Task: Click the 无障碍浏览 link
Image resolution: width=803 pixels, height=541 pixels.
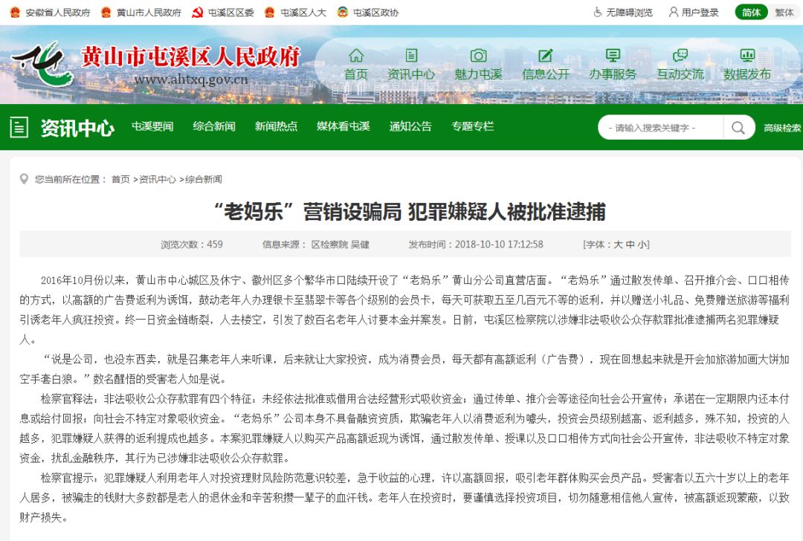Action: tap(630, 13)
